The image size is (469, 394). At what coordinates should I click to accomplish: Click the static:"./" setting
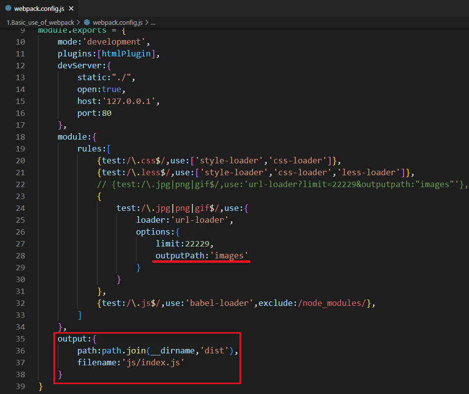pos(104,78)
